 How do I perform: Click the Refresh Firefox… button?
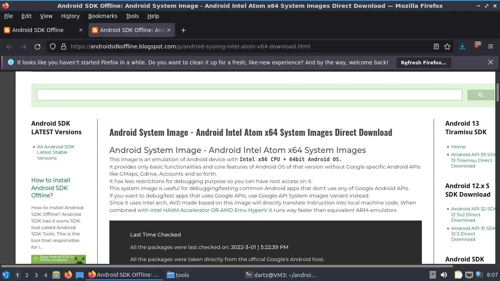point(423,62)
